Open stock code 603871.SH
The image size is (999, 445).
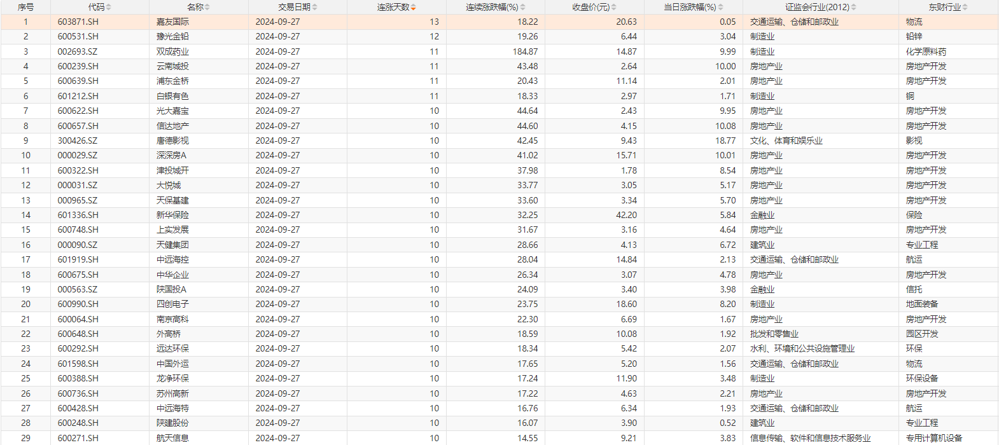pos(78,22)
